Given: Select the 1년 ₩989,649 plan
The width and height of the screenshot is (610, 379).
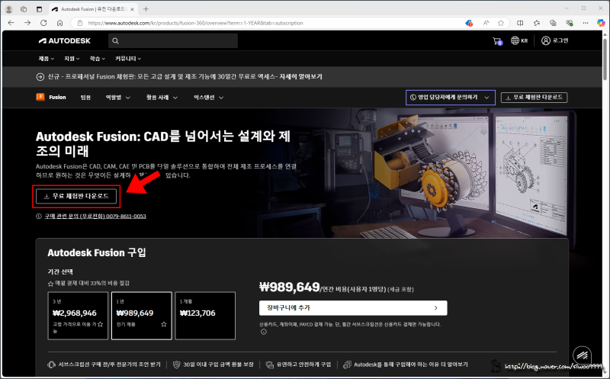Looking at the screenshot, I should 142,316.
